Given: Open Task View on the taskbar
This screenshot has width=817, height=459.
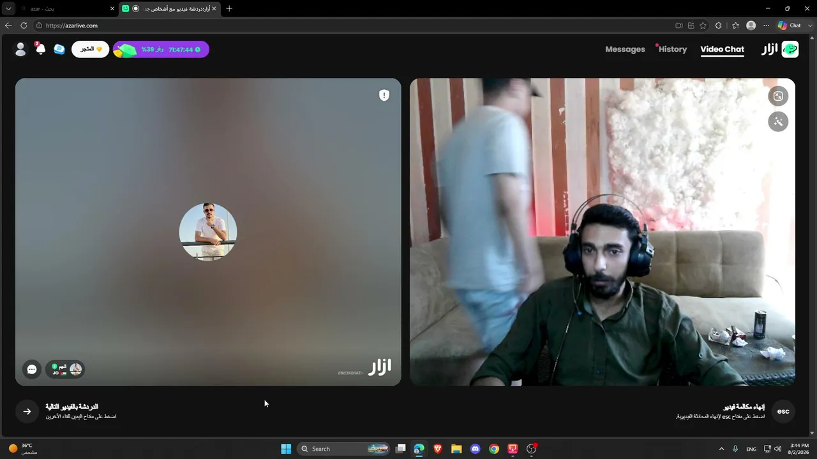Looking at the screenshot, I should (x=400, y=449).
